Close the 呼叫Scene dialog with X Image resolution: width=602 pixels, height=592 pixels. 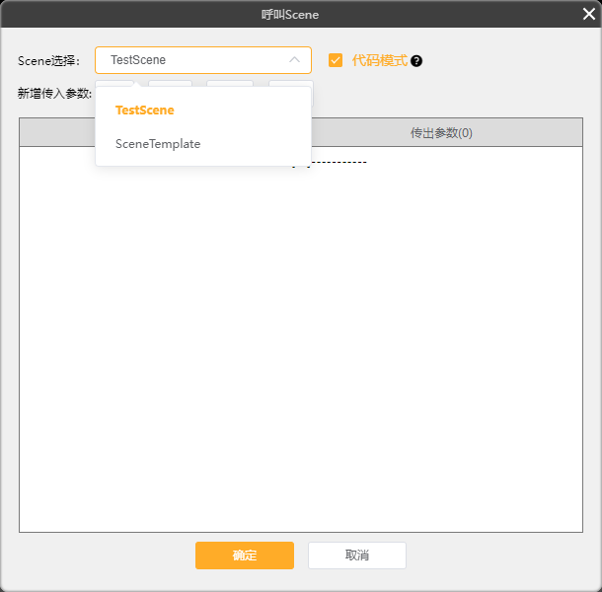(x=588, y=14)
